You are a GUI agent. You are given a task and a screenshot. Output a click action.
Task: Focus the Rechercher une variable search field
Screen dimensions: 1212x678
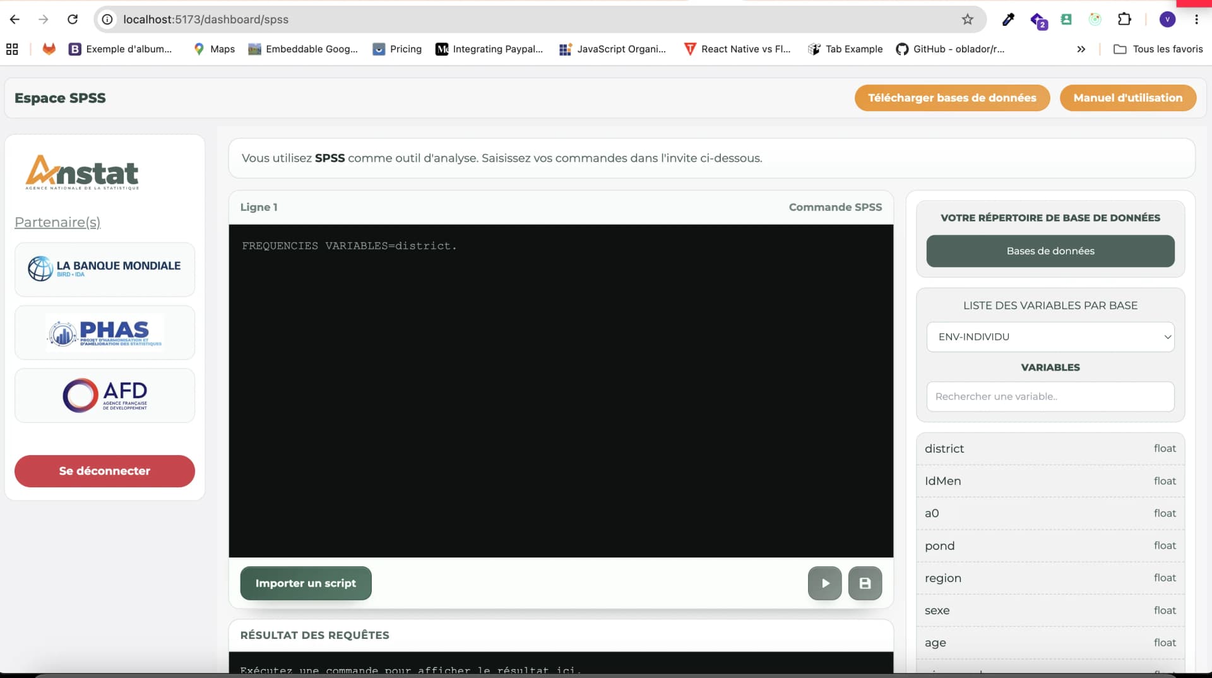[x=1050, y=396]
